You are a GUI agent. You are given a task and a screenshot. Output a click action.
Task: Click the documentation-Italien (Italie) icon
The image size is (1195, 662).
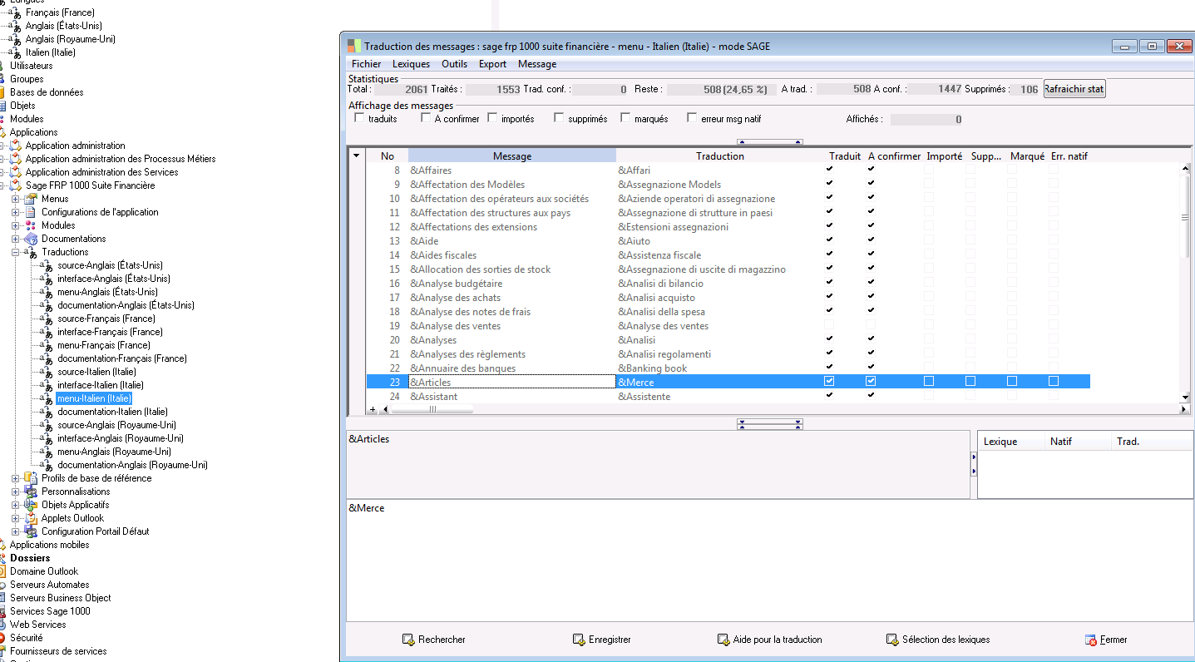pos(47,412)
